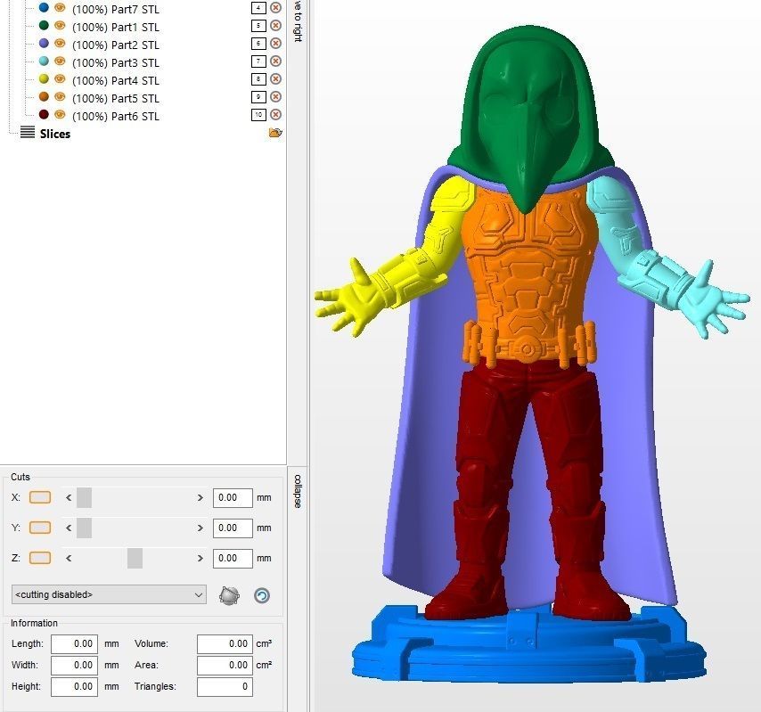Click the dark red color ball of Part6
This screenshot has width=761, height=712.
coord(44,115)
